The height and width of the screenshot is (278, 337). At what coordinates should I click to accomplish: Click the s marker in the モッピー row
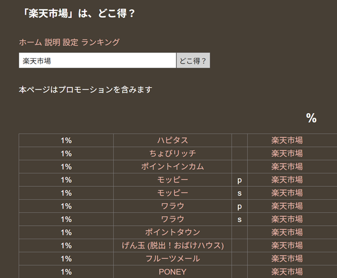tap(239, 193)
